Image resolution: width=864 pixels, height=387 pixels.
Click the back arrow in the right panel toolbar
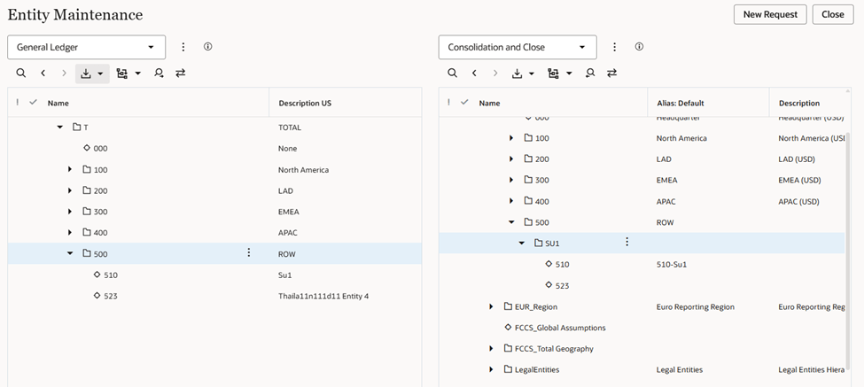[x=474, y=74]
